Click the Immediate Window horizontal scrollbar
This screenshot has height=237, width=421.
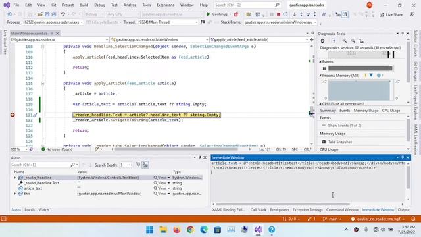coord(282,204)
